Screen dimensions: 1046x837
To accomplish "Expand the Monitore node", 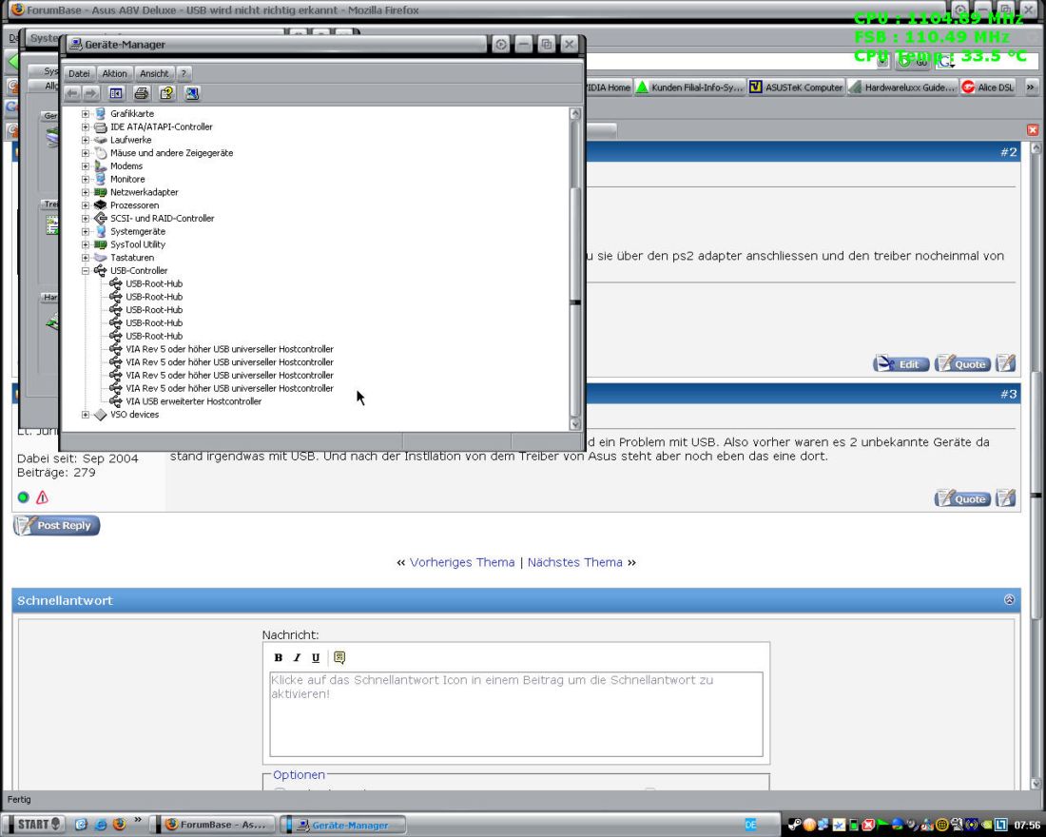I will [86, 179].
